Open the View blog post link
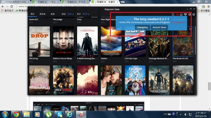The height and width of the screenshot is (118, 211). tap(178, 22)
